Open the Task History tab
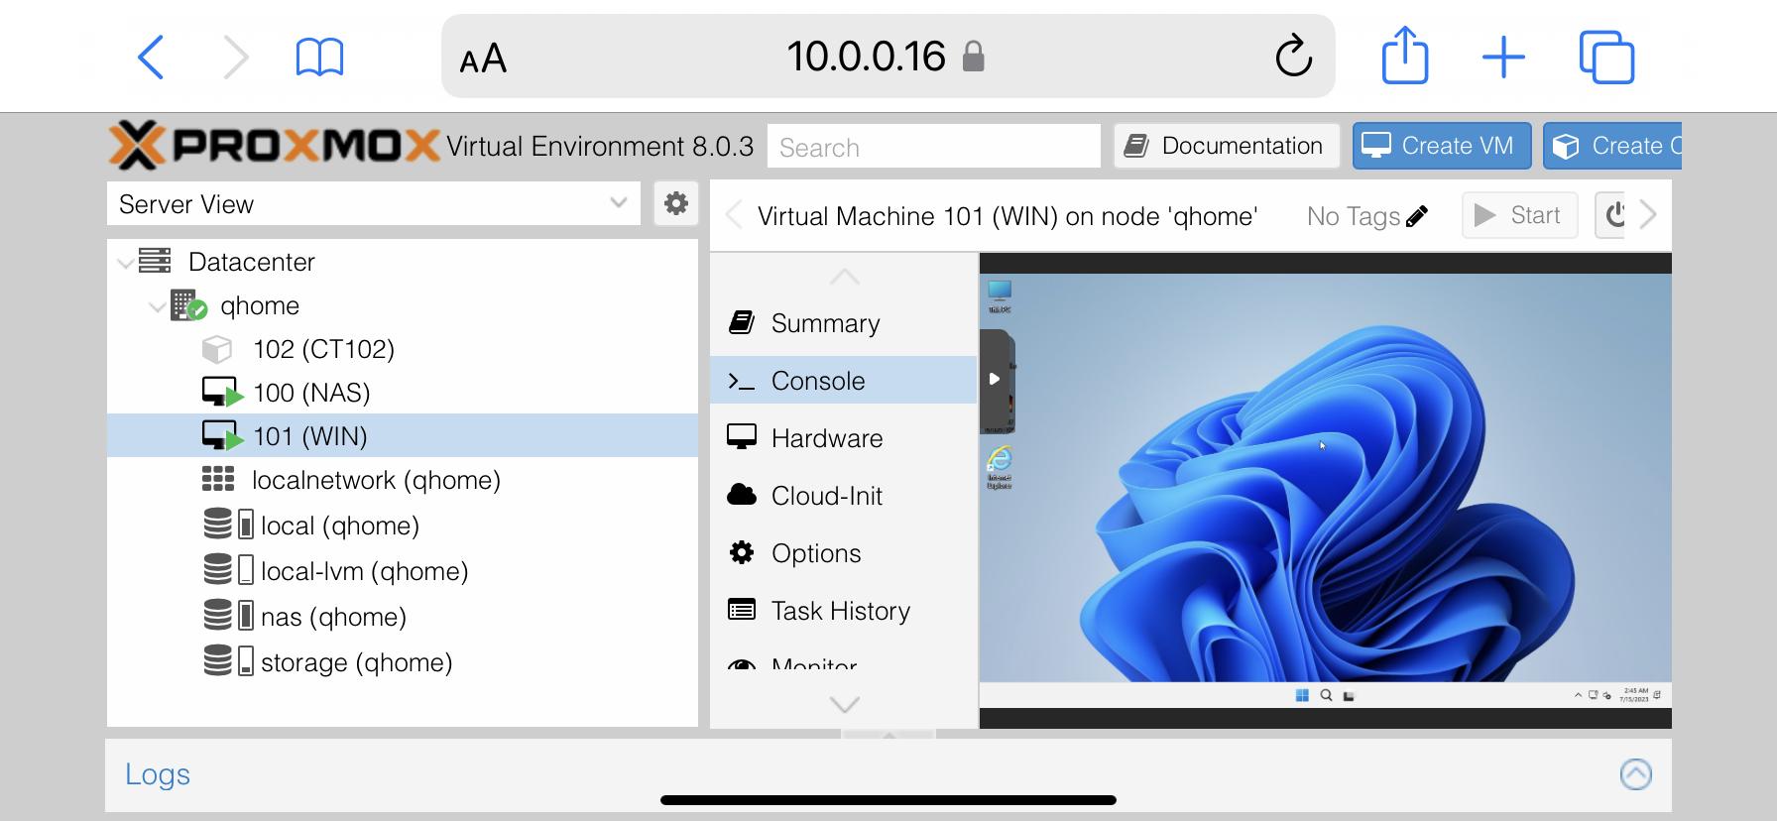 (x=844, y=611)
